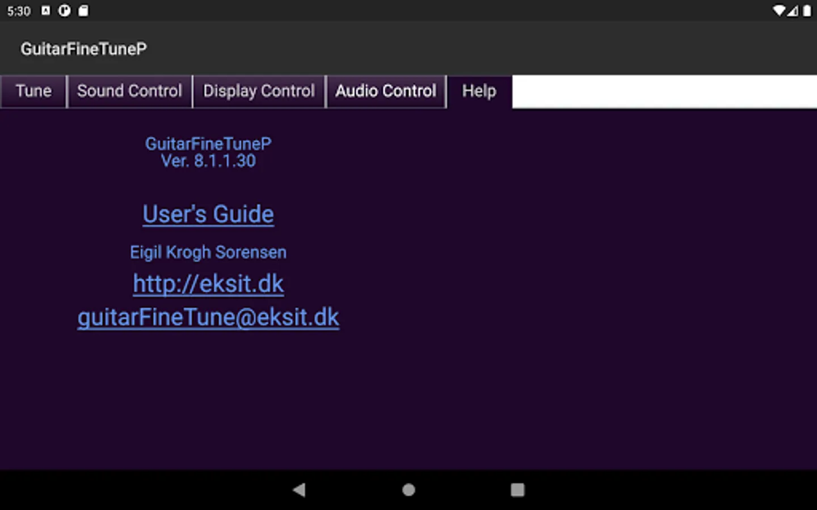The height and width of the screenshot is (510, 817).
Task: Select the Help tab
Action: point(479,91)
